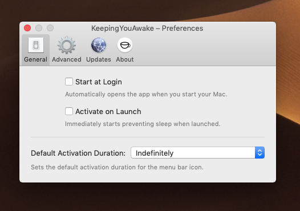The width and height of the screenshot is (300, 211).
Task: Enable the Start at Login checkbox
Action: point(69,82)
